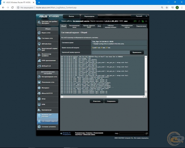
Task: Click the FAQ search magnifier icon
Action: pos(146,134)
